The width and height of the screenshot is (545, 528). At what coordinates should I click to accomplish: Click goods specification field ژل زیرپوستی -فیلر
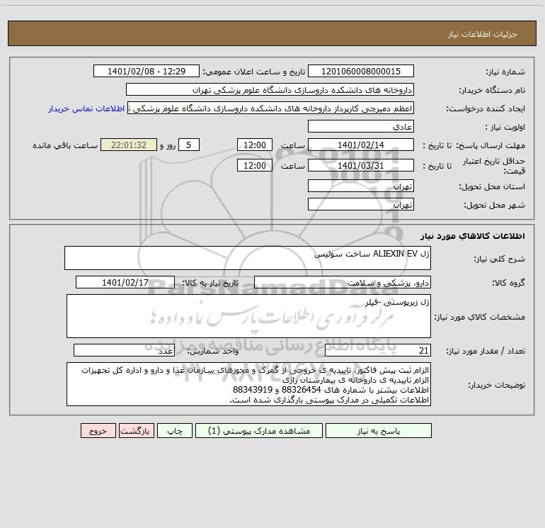point(248,316)
